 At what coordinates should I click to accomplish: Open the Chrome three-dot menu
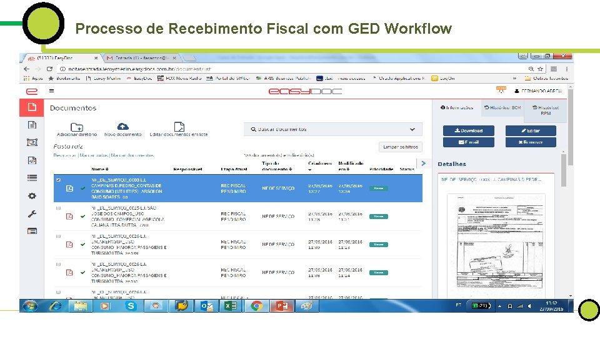click(x=567, y=69)
